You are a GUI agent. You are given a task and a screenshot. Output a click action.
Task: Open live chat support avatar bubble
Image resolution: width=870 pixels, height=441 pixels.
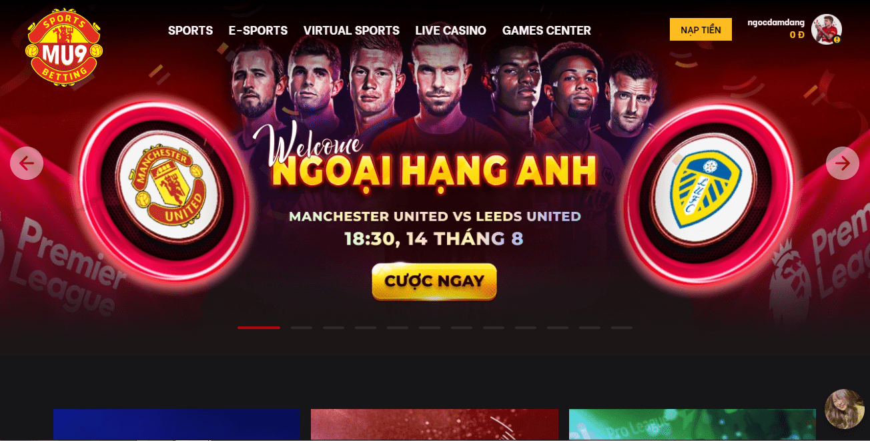click(845, 408)
